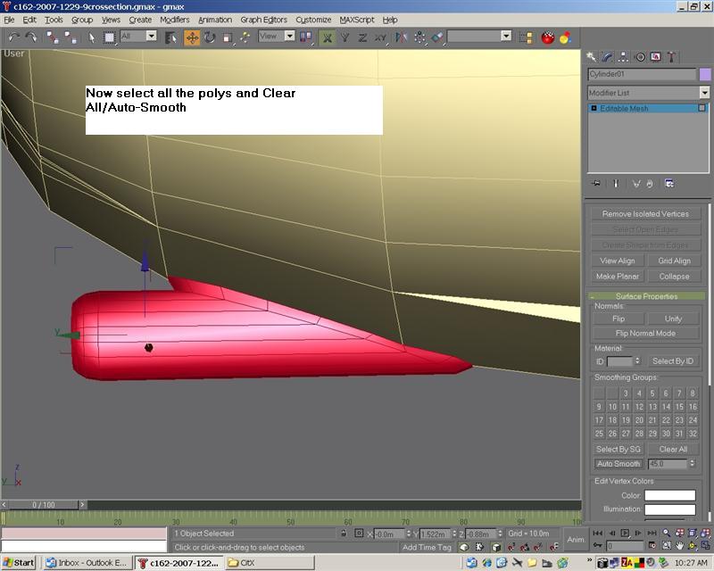Click the Make Planar button
Screen dimensions: 714x571
[x=617, y=277]
